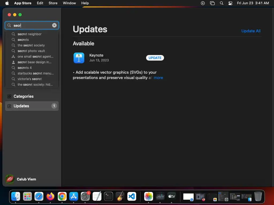Minimize the App Store window
274x205 pixels.
(15, 15)
